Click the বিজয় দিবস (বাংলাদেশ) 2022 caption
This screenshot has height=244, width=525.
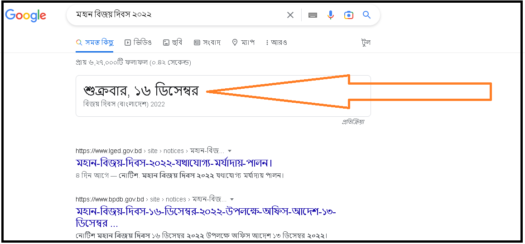124,104
